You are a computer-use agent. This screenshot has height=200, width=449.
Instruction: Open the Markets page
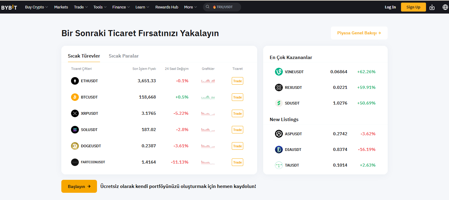61,7
